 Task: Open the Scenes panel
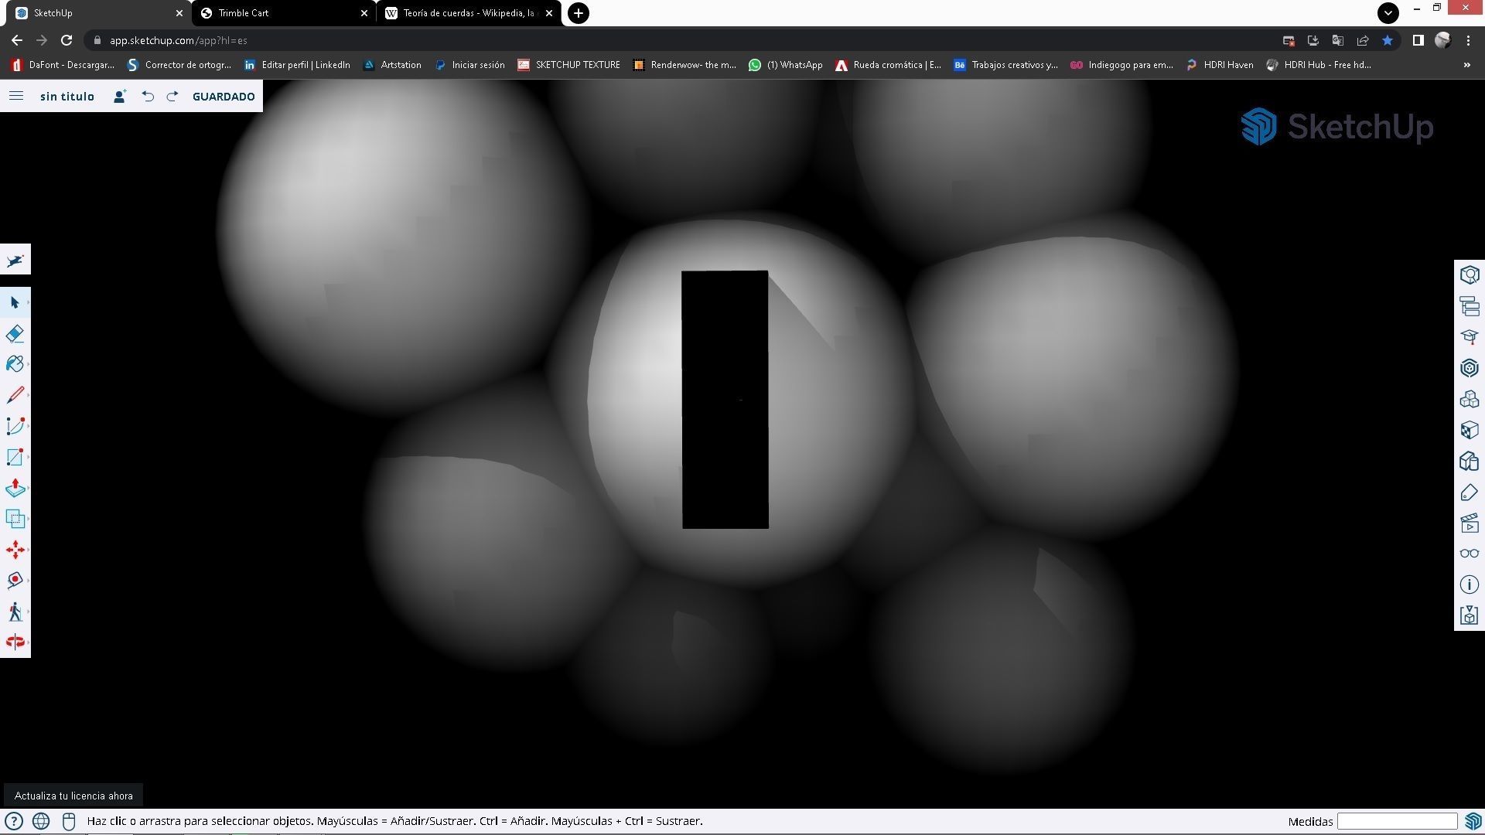click(x=1469, y=523)
